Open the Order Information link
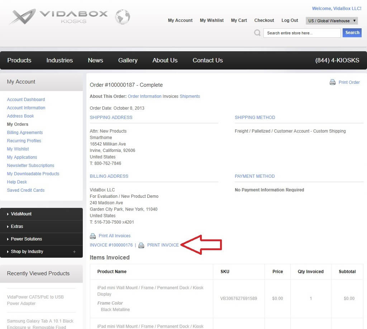 coord(145,96)
